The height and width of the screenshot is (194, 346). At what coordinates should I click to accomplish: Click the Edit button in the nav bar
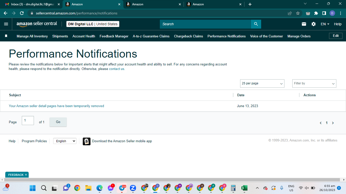point(336,36)
